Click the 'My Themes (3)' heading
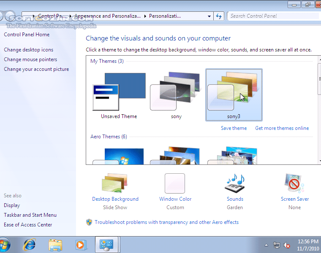Screen dimensions: 321x253 pyautogui.click(x=107, y=61)
